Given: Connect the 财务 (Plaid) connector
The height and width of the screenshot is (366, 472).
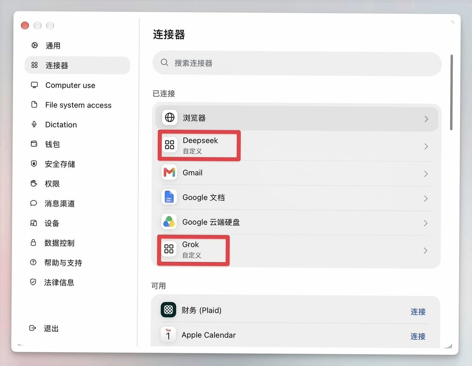Looking at the screenshot, I should [x=418, y=311].
